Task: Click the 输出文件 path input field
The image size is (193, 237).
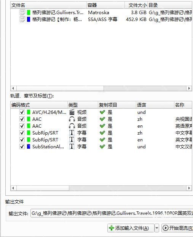Action: (112, 213)
